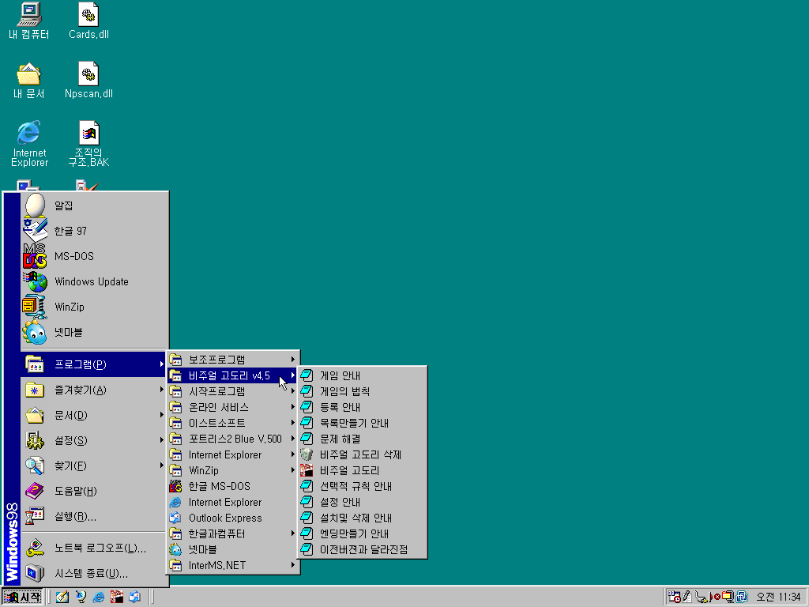Expand the 문서(D) documents submenu
Viewport: 809px width, 607px height.
(95, 415)
